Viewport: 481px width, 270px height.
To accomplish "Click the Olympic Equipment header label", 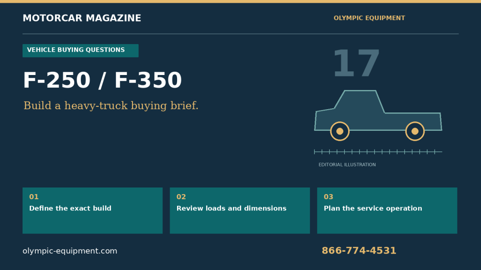I will tap(369, 18).
